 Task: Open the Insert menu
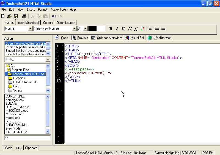tap(31, 10)
